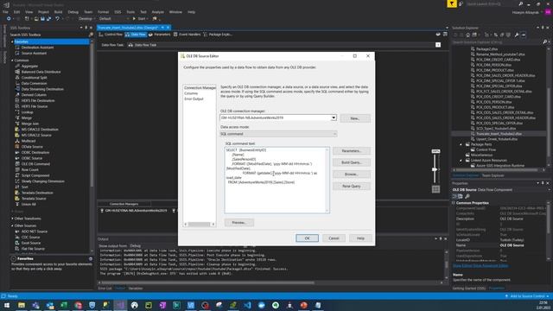
Task: Open the Data access mode dropdown
Action: [x=334, y=134]
